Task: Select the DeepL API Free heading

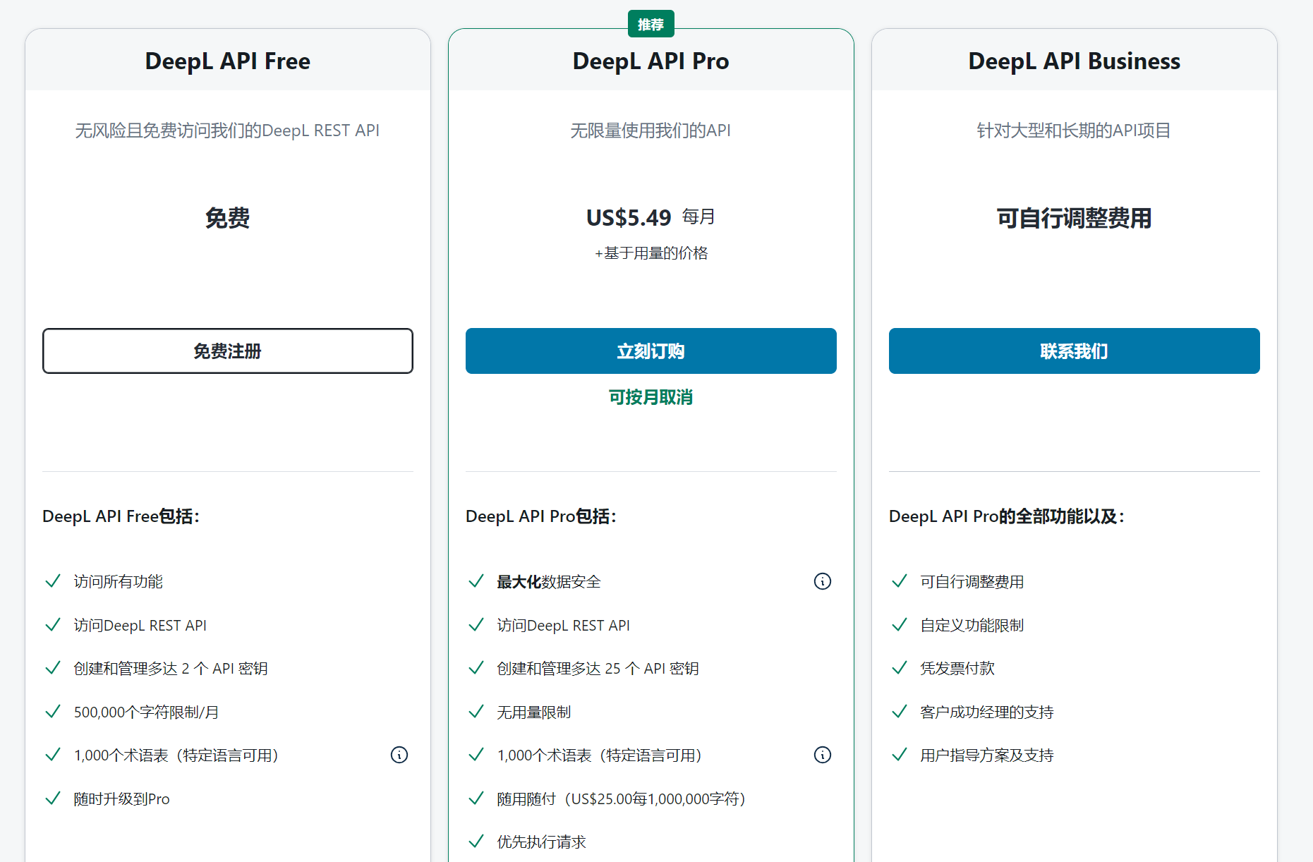Action: point(228,61)
